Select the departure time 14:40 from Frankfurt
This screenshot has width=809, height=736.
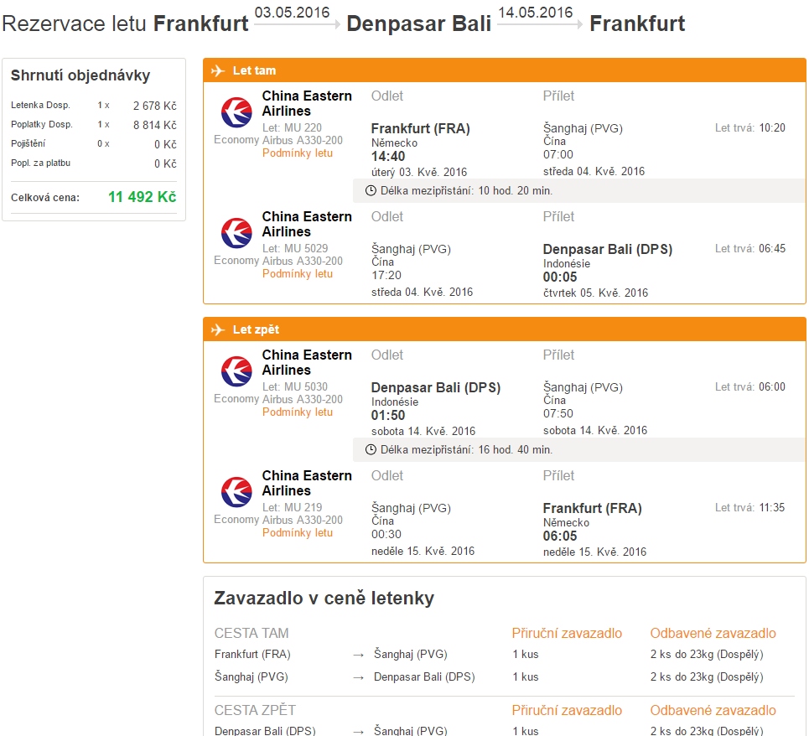coord(388,156)
